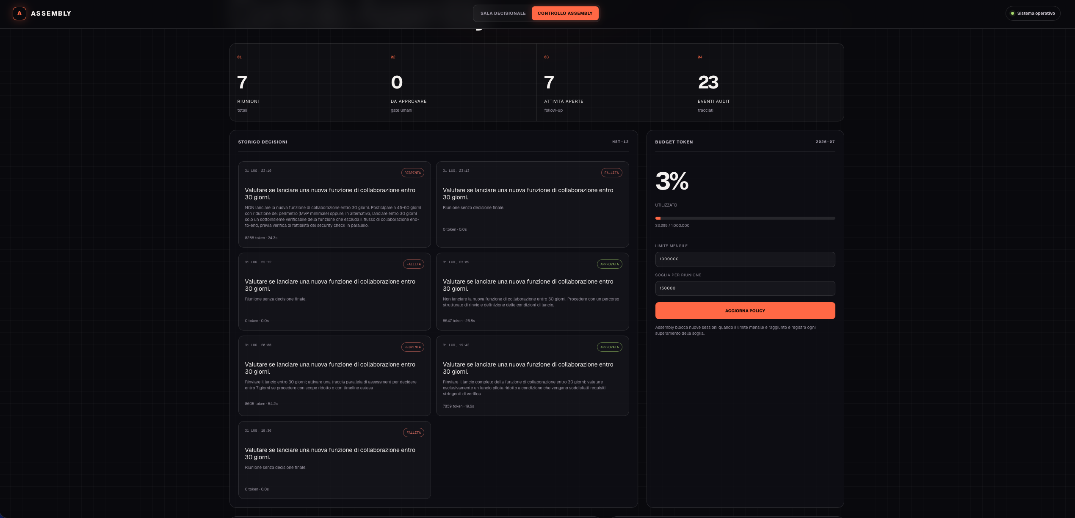1075x518 pixels.
Task: Switch to Sala Decisionale tab
Action: [503, 14]
